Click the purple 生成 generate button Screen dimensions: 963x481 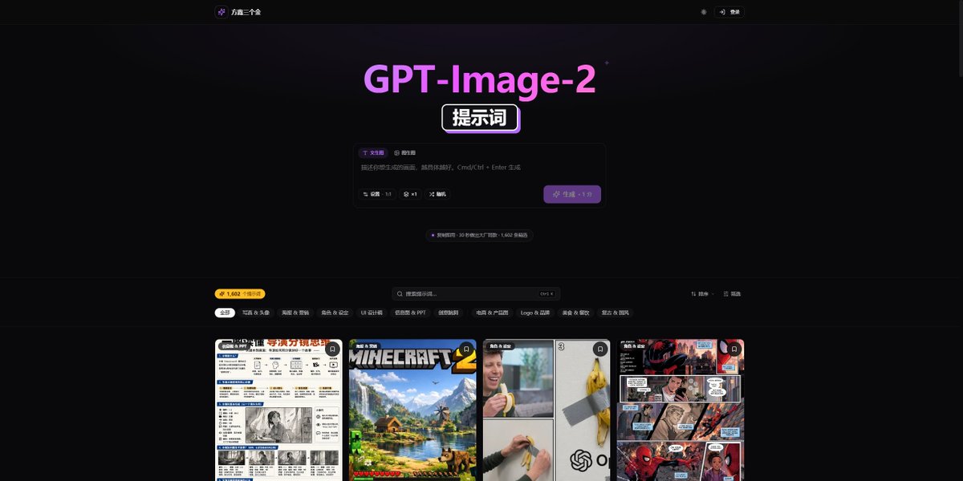coord(572,194)
